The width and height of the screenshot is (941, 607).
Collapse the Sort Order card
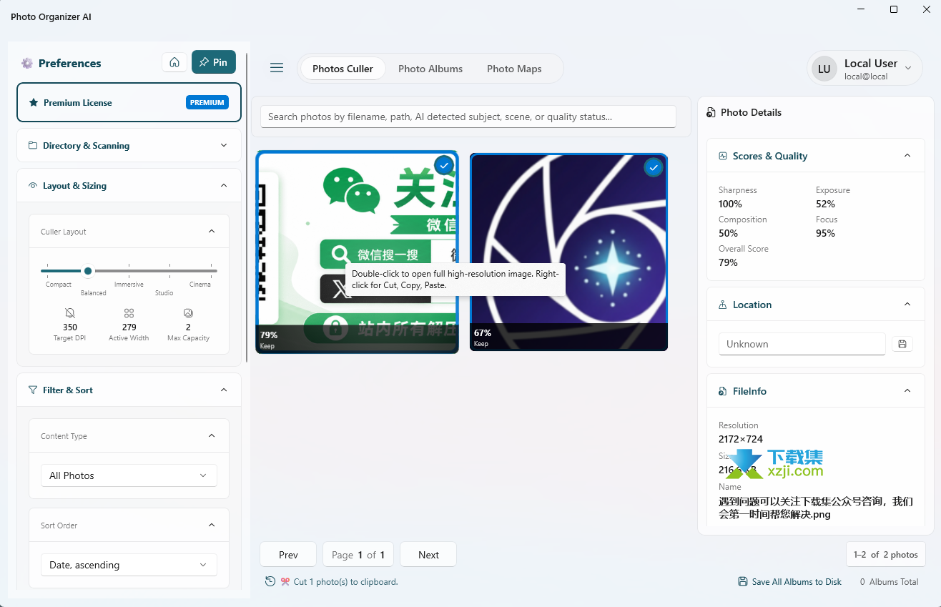point(212,525)
